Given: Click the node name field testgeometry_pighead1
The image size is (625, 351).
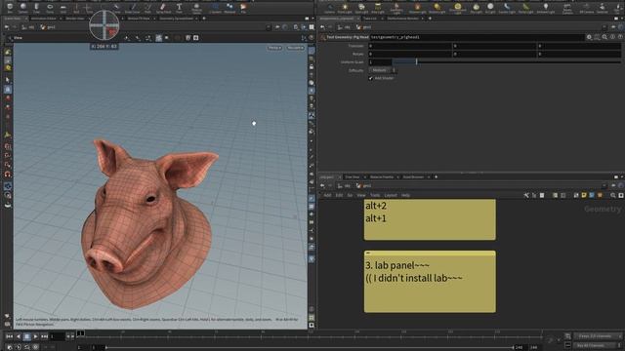Looking at the screenshot, I should pos(477,37).
